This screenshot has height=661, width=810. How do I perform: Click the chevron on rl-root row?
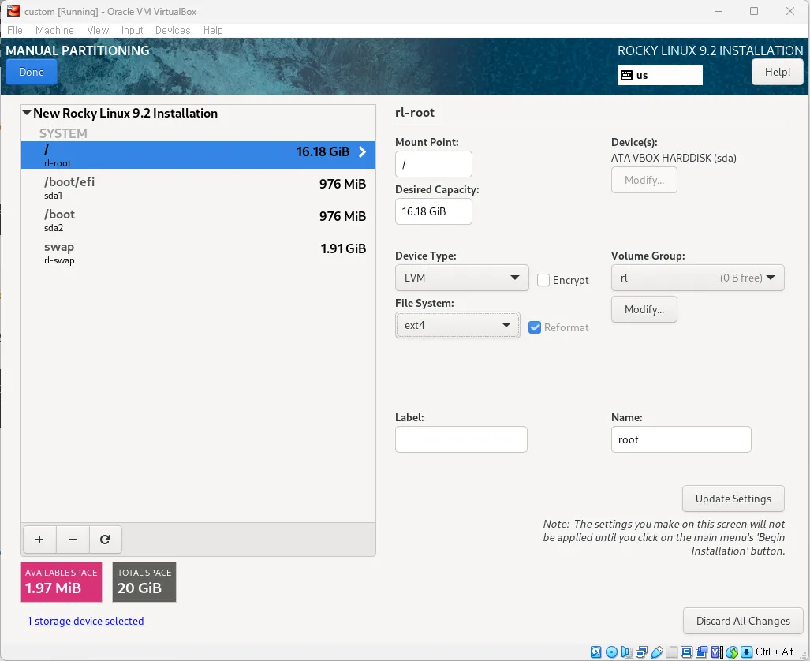(362, 151)
